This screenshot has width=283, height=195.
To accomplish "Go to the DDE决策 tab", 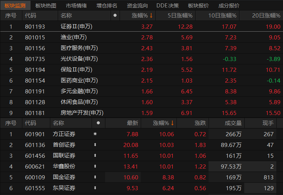I will coord(168,6).
